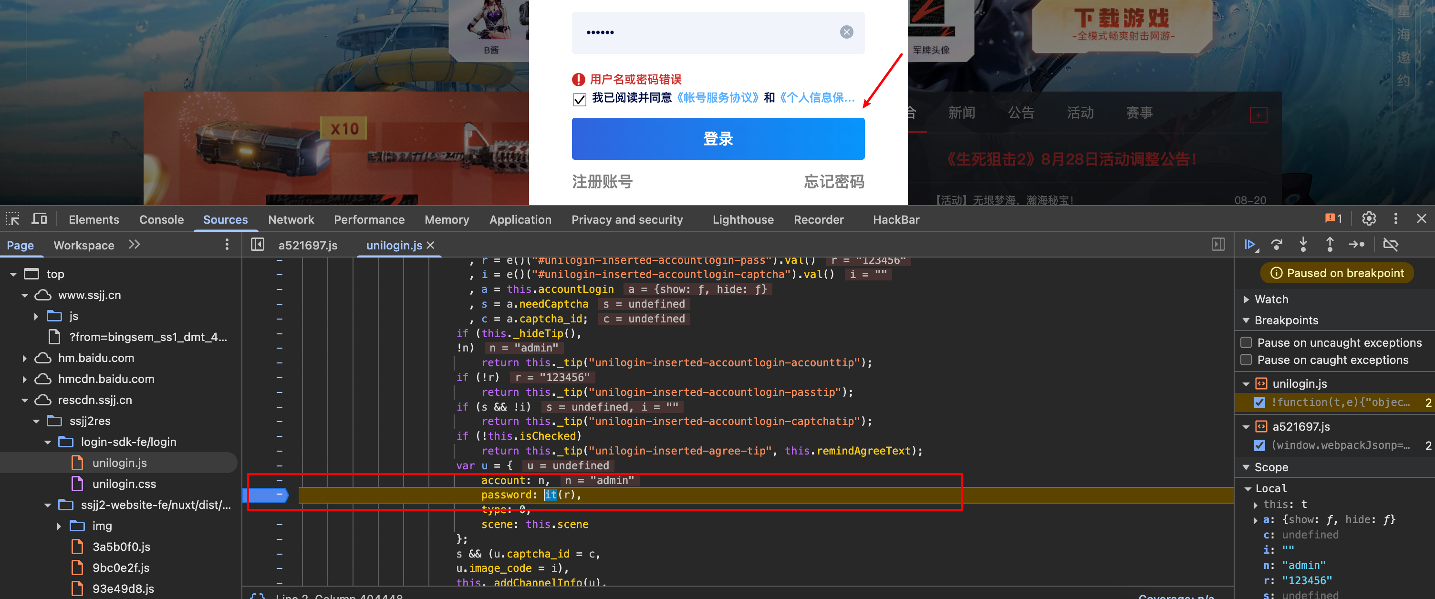This screenshot has height=599, width=1435.
Task: Click the blue 登录 login button
Action: click(x=717, y=139)
